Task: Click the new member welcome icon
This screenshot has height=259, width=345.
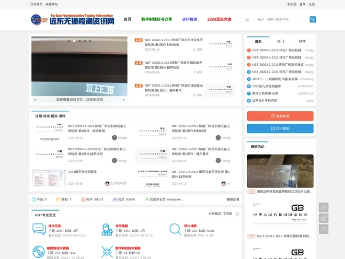Action: click(147, 200)
